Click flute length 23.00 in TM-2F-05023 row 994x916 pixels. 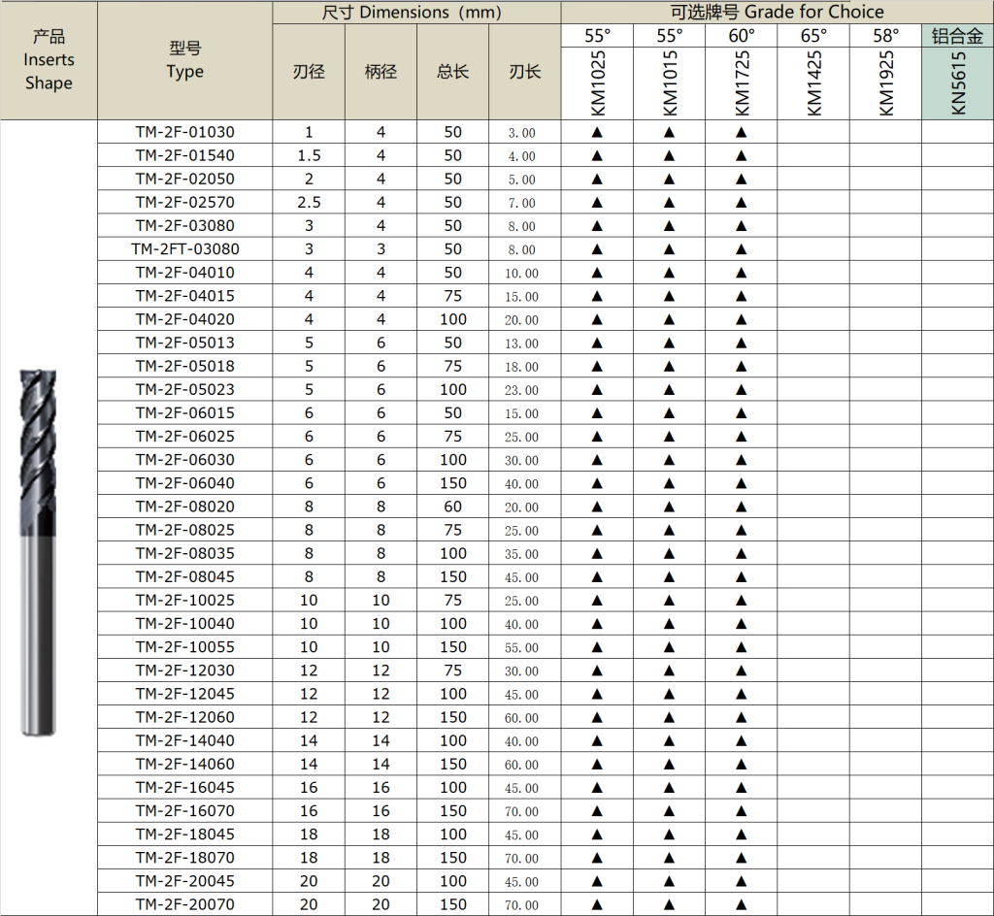click(521, 390)
